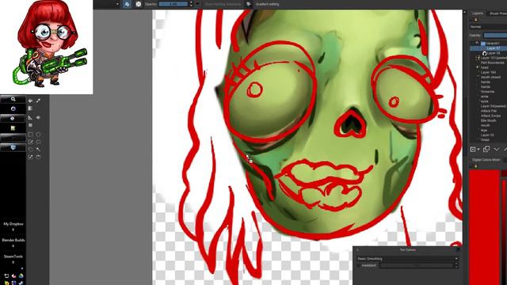
Task: Click the Tool Options panel title bar
Action: coord(407,250)
